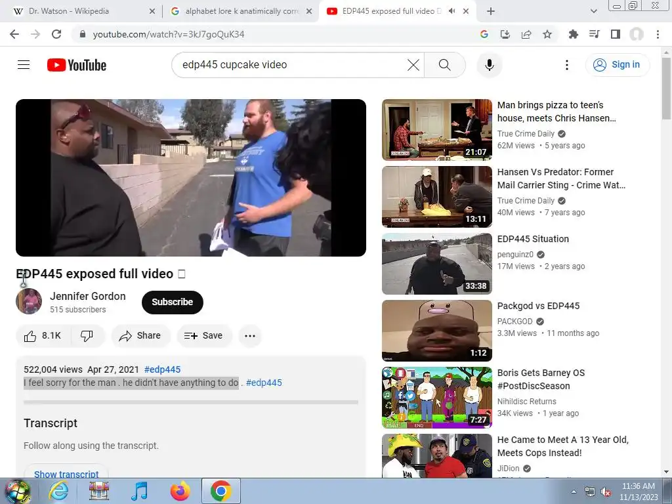Open Man brings pizza to teen's house thumbnail

click(436, 130)
